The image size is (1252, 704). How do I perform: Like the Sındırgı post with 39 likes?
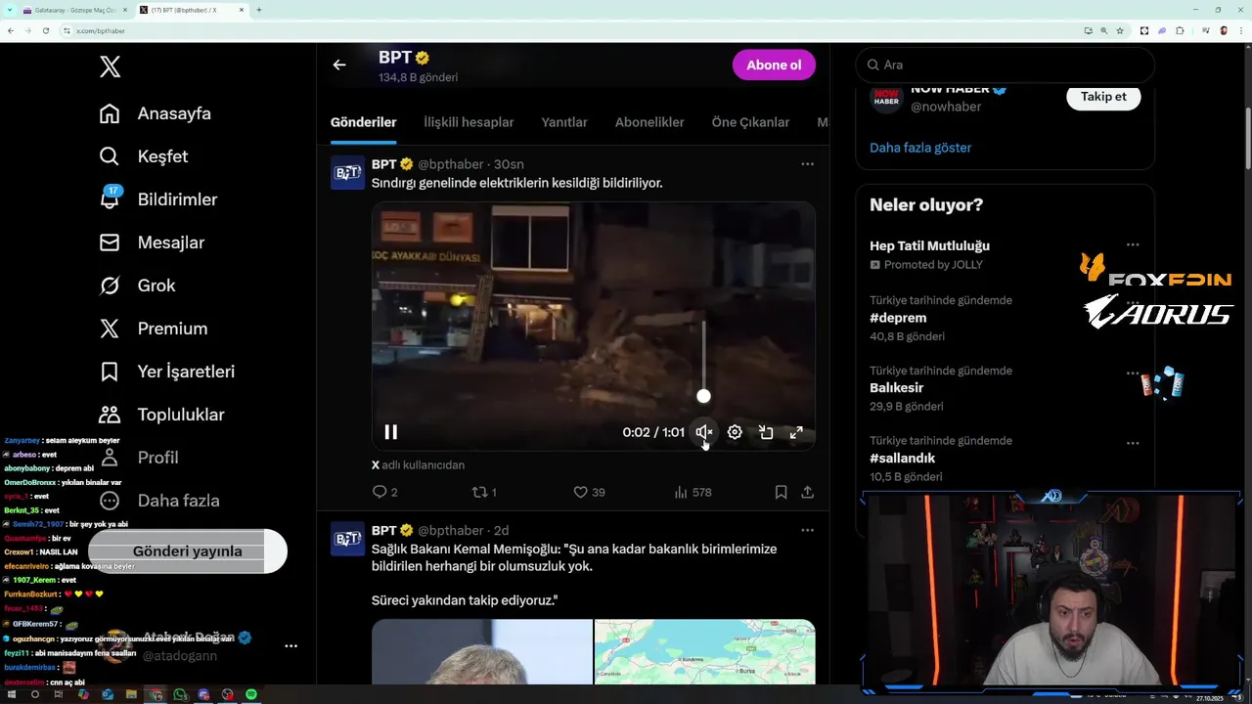tap(580, 492)
